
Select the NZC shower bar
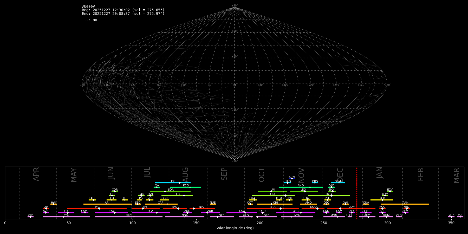coord(129,217)
